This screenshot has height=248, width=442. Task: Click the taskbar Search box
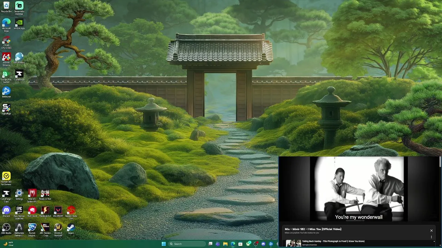click(x=187, y=244)
